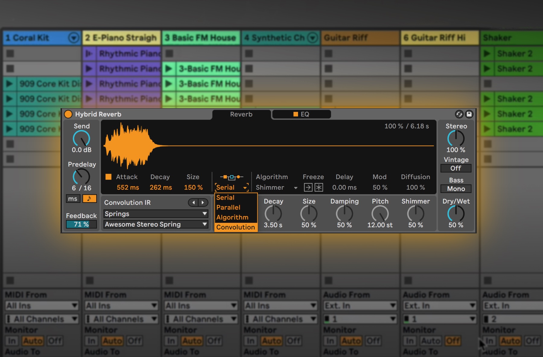Open the Springs category dropdown
543x357 pixels.
click(x=156, y=214)
